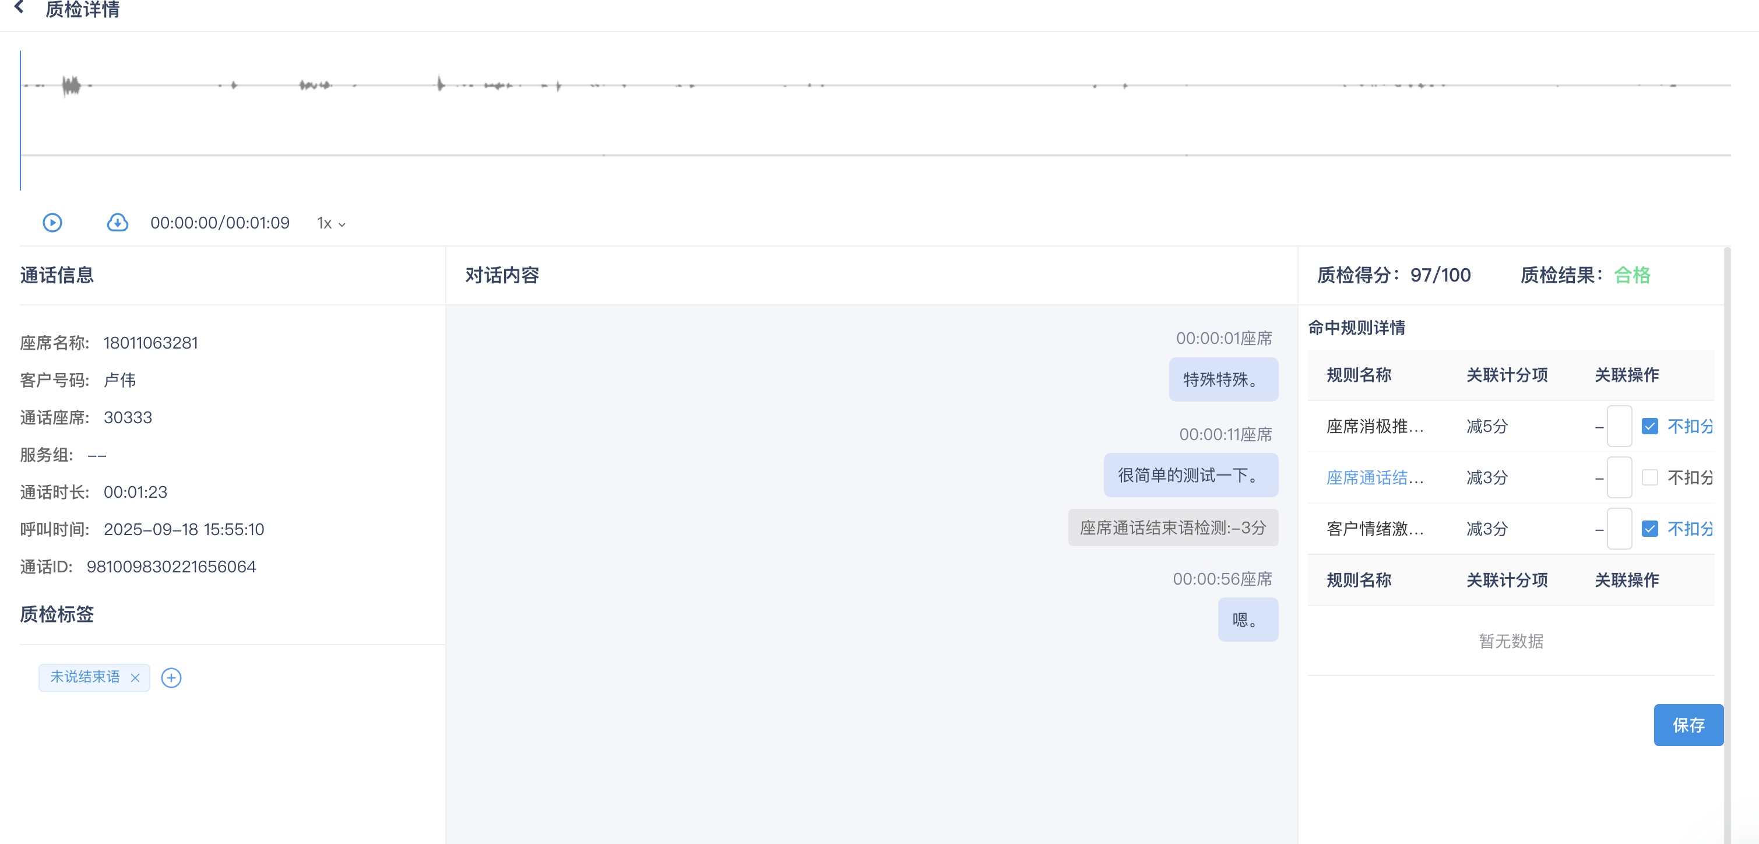Viewport: 1759px width, 844px height.
Task: Click score input for 座席通话结 rule
Action: coord(1619,477)
